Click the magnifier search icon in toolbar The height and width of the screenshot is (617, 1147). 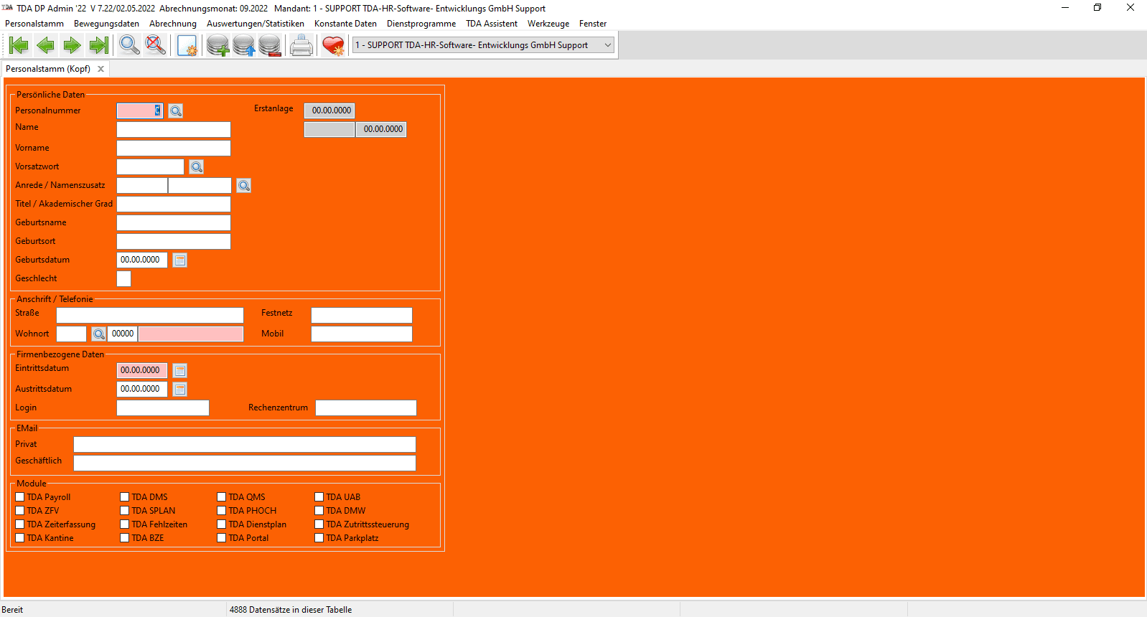pyautogui.click(x=129, y=46)
